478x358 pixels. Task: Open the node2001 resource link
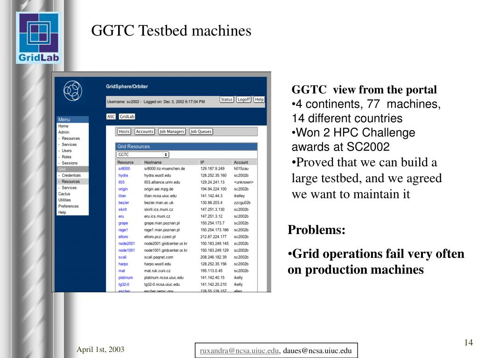point(127,243)
